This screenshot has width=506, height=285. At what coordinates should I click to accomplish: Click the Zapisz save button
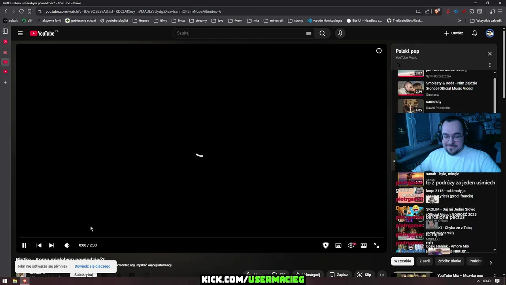339,275
